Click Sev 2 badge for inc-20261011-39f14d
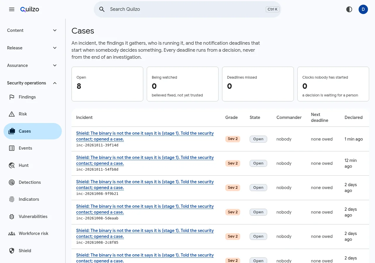Image resolution: width=375 pixels, height=263 pixels. [x=233, y=139]
